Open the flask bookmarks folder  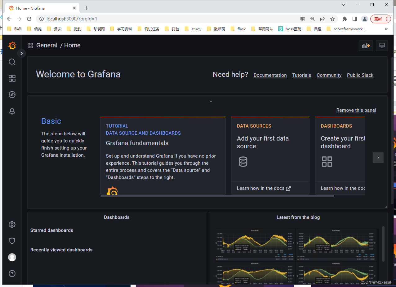[x=238, y=29]
